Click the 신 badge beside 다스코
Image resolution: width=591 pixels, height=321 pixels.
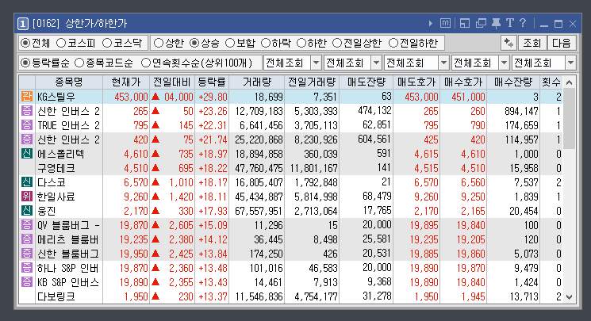tap(26, 182)
